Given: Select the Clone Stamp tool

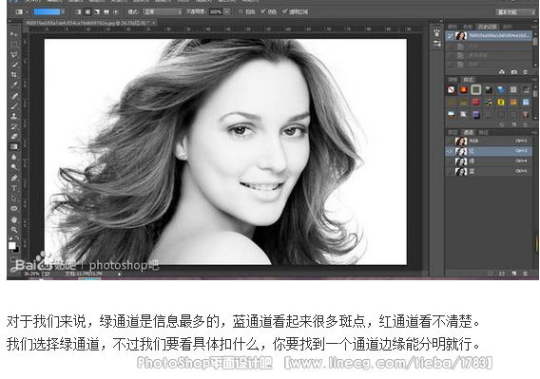Looking at the screenshot, I should point(13,116).
